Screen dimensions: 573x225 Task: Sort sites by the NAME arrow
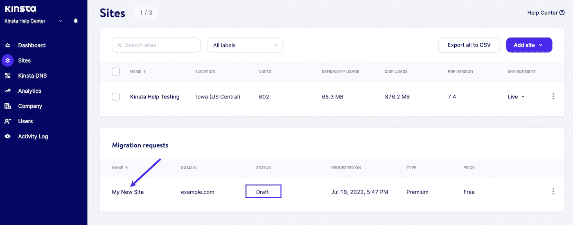(144, 71)
